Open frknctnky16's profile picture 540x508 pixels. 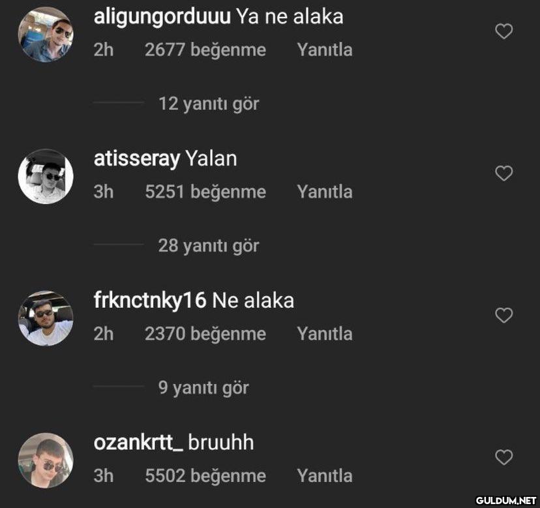click(x=46, y=318)
